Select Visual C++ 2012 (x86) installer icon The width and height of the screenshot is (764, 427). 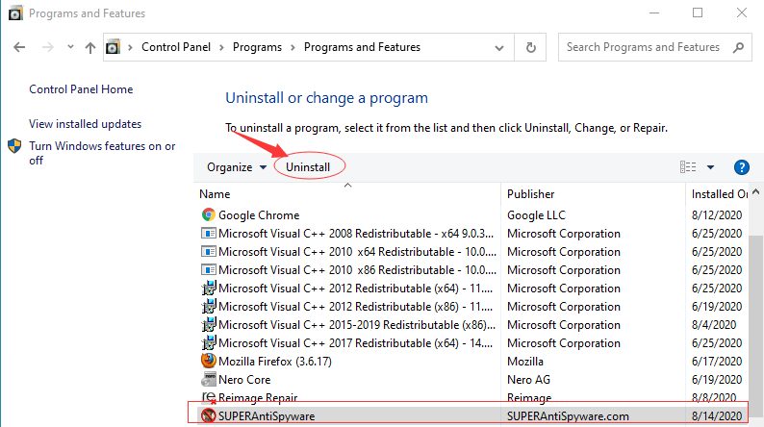209,306
